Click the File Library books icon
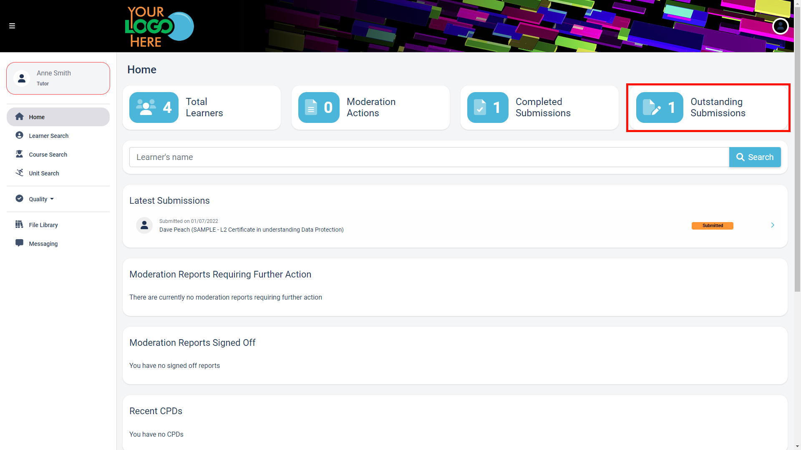 point(19,225)
